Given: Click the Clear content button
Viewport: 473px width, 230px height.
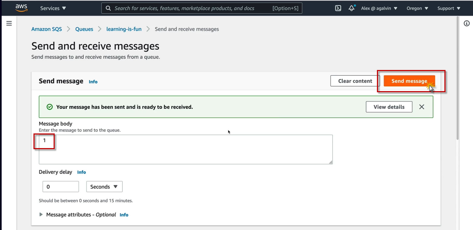Looking at the screenshot, I should [x=355, y=81].
